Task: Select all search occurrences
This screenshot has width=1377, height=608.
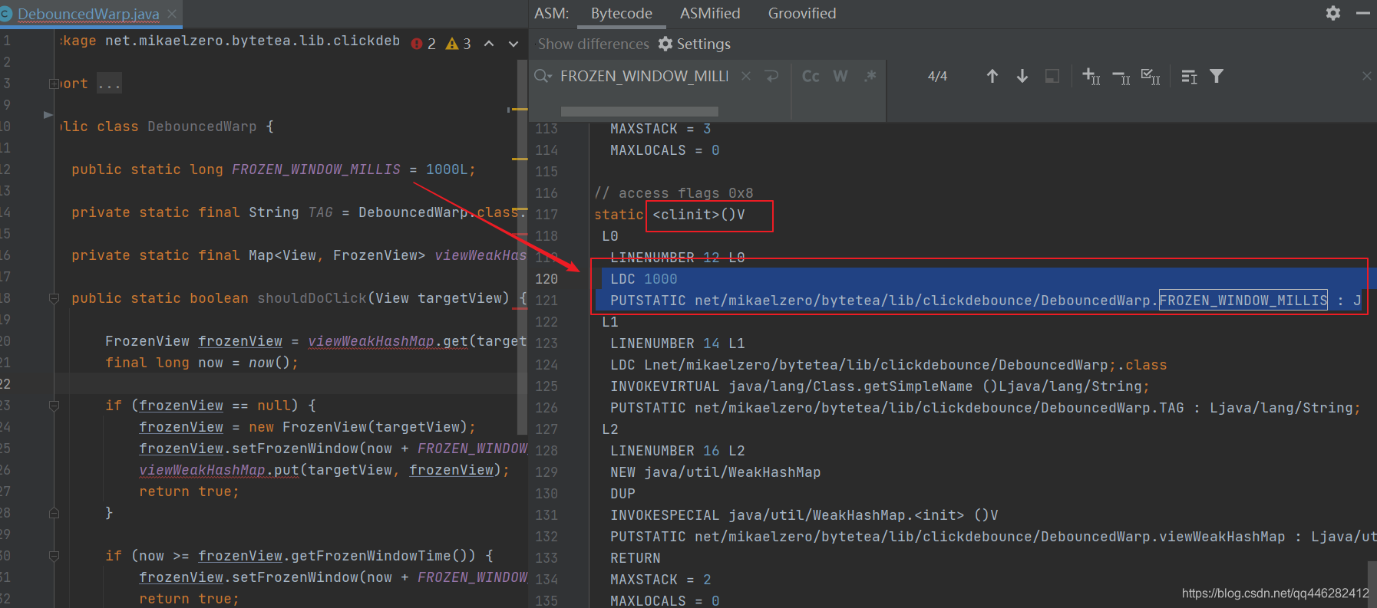Action: 1151,76
